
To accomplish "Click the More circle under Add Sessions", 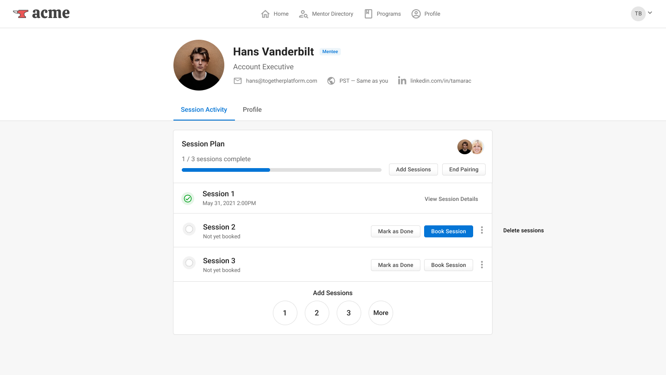I will click(x=381, y=313).
